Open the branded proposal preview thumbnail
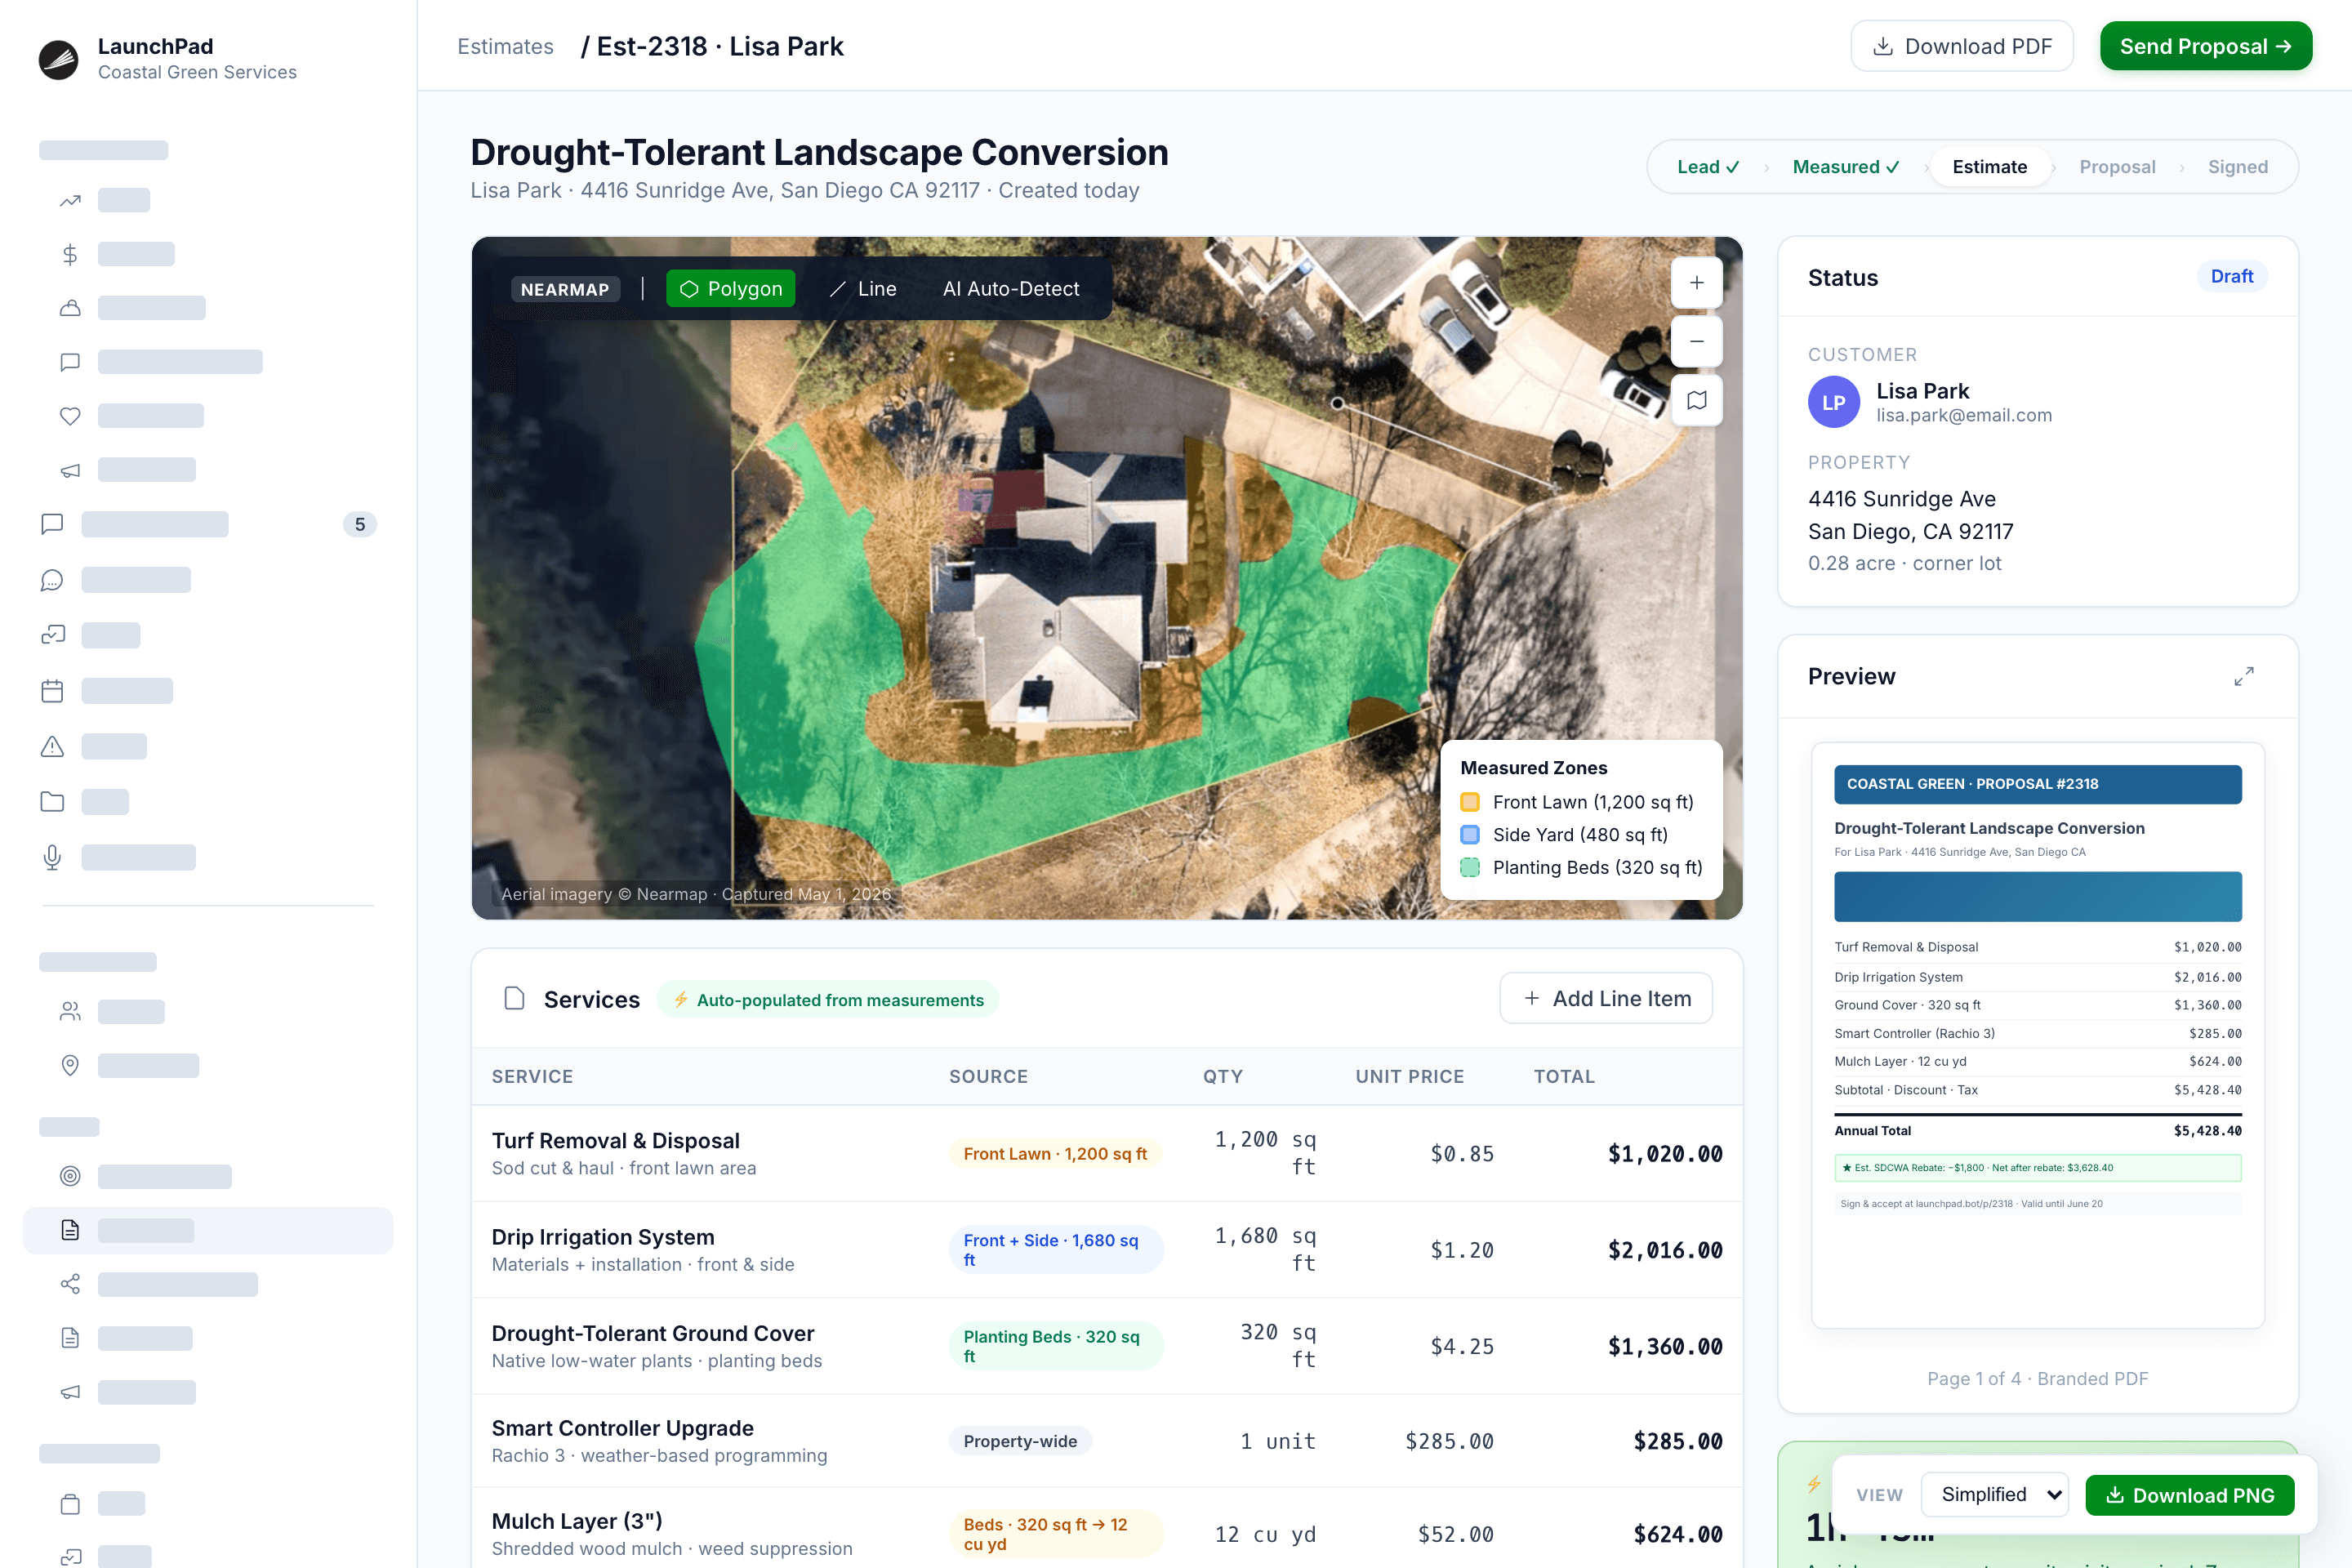Viewport: 2352px width, 1568px height. pos(2038,1035)
